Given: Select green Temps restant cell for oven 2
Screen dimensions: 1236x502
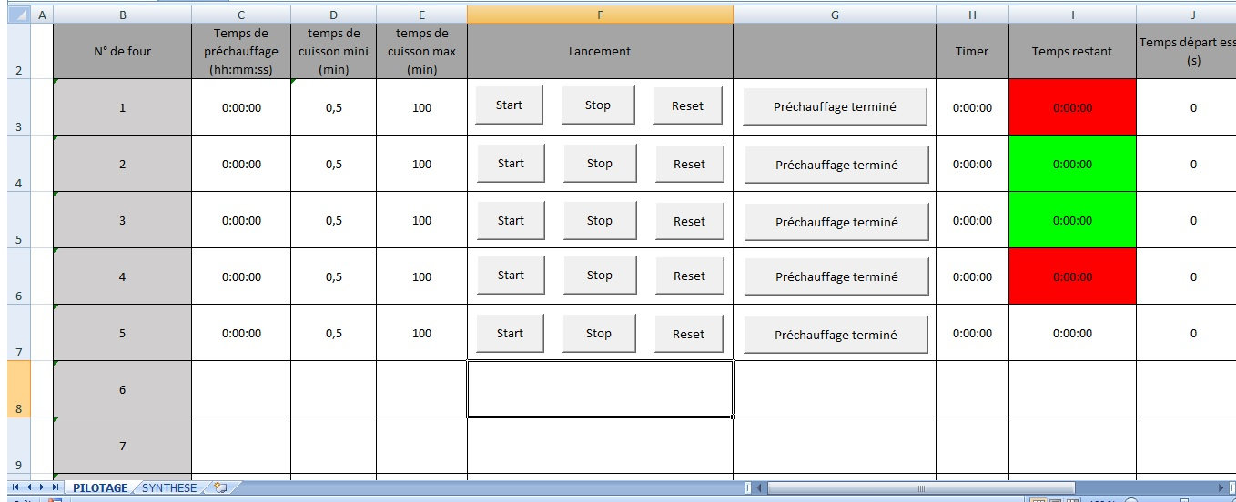Looking at the screenshot, I should (1072, 164).
